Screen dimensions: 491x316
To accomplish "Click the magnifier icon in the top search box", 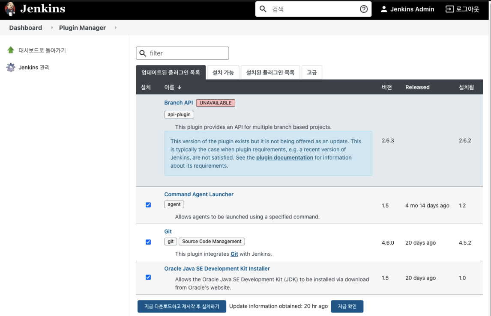I will 263,9.
